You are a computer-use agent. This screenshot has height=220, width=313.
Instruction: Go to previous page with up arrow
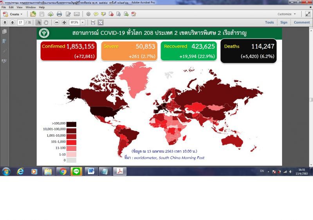tap(5, 22)
